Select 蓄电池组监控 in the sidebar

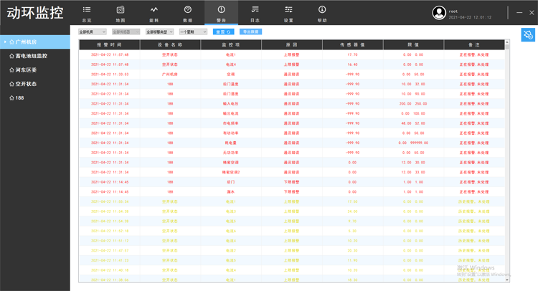click(32, 55)
